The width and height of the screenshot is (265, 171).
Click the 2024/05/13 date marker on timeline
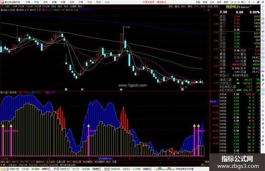pos(106,159)
